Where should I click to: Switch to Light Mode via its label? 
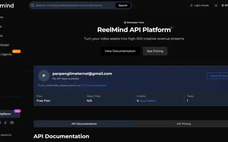[x=201, y=5]
